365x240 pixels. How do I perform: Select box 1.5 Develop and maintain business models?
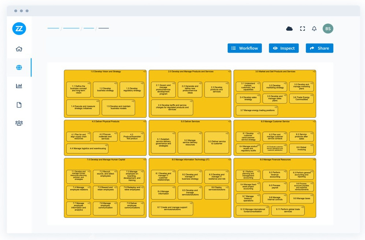click(x=119, y=108)
